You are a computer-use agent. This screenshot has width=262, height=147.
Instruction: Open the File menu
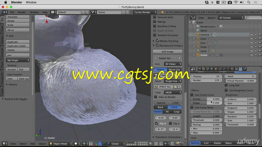click(x=12, y=12)
